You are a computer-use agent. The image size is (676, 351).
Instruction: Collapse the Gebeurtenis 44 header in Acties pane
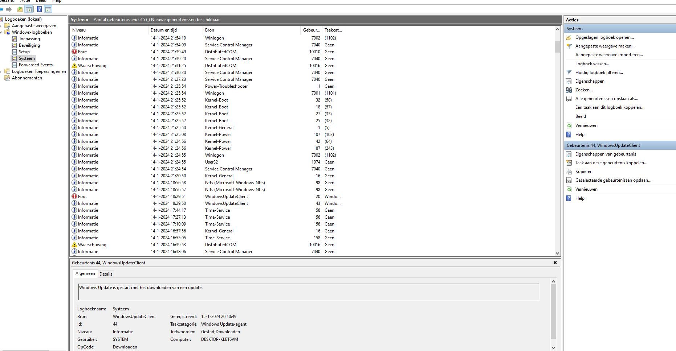click(x=620, y=145)
